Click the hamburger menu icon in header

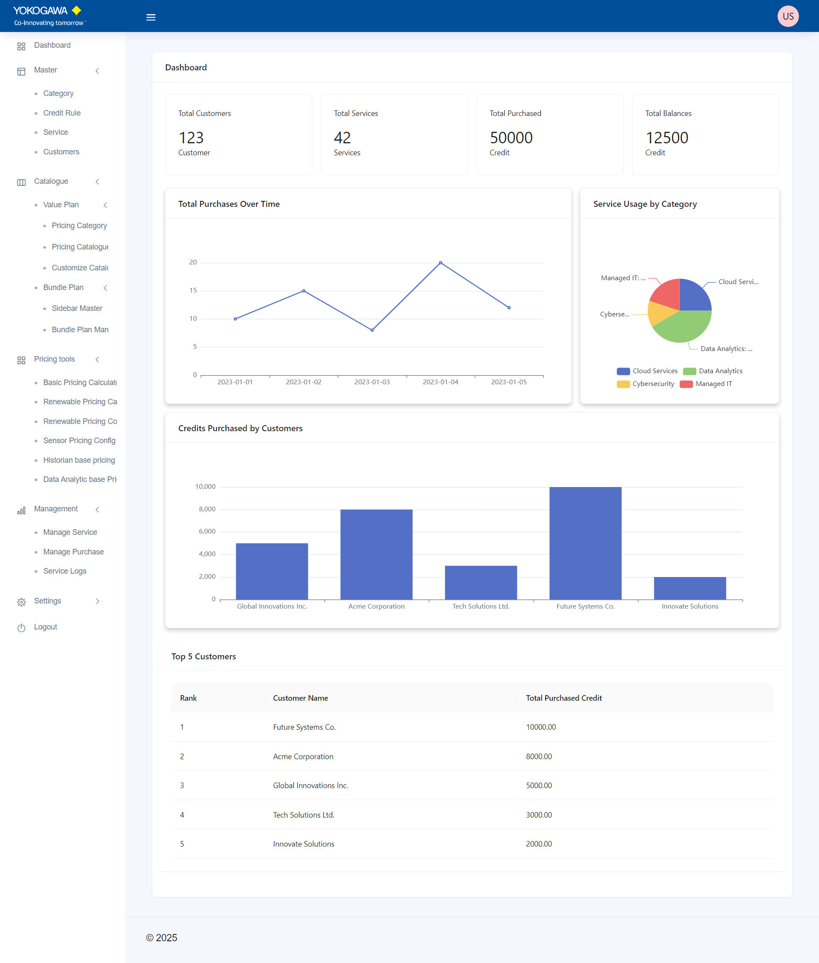pyautogui.click(x=151, y=17)
